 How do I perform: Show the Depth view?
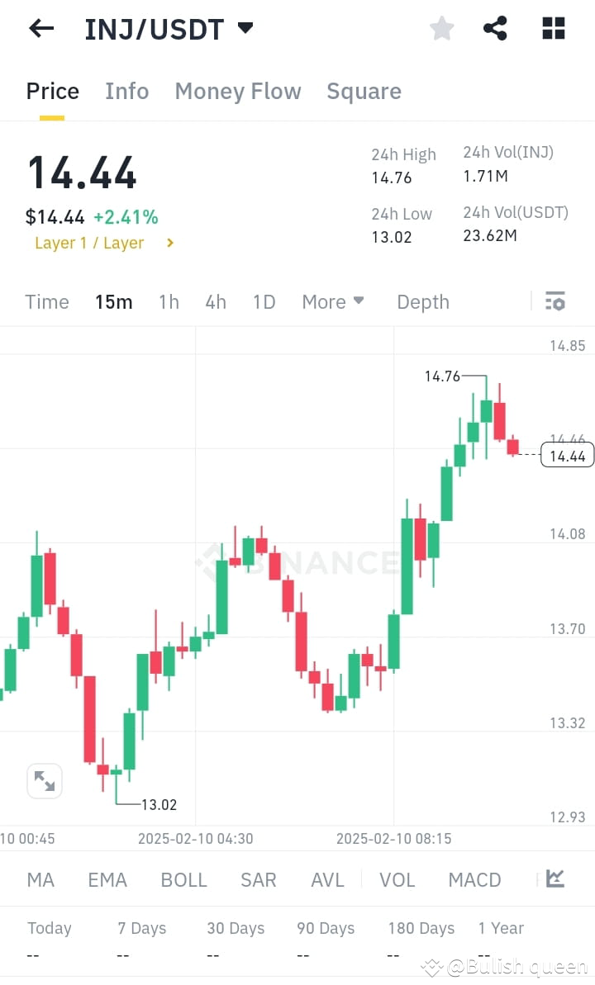422,301
